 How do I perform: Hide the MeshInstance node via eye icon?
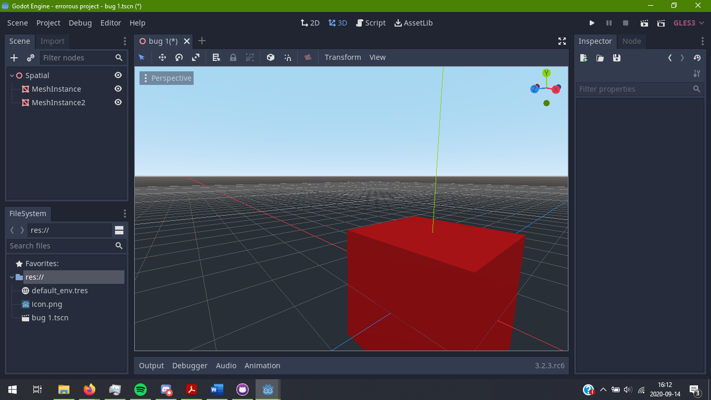118,89
